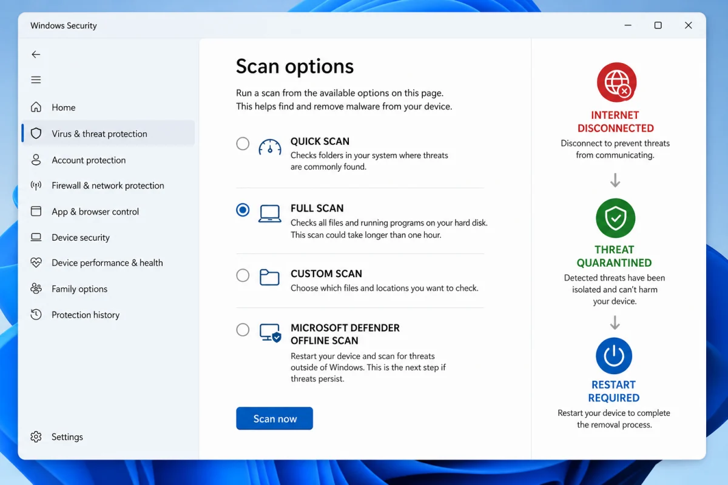
Task: Open Protection history section
Action: click(108, 315)
